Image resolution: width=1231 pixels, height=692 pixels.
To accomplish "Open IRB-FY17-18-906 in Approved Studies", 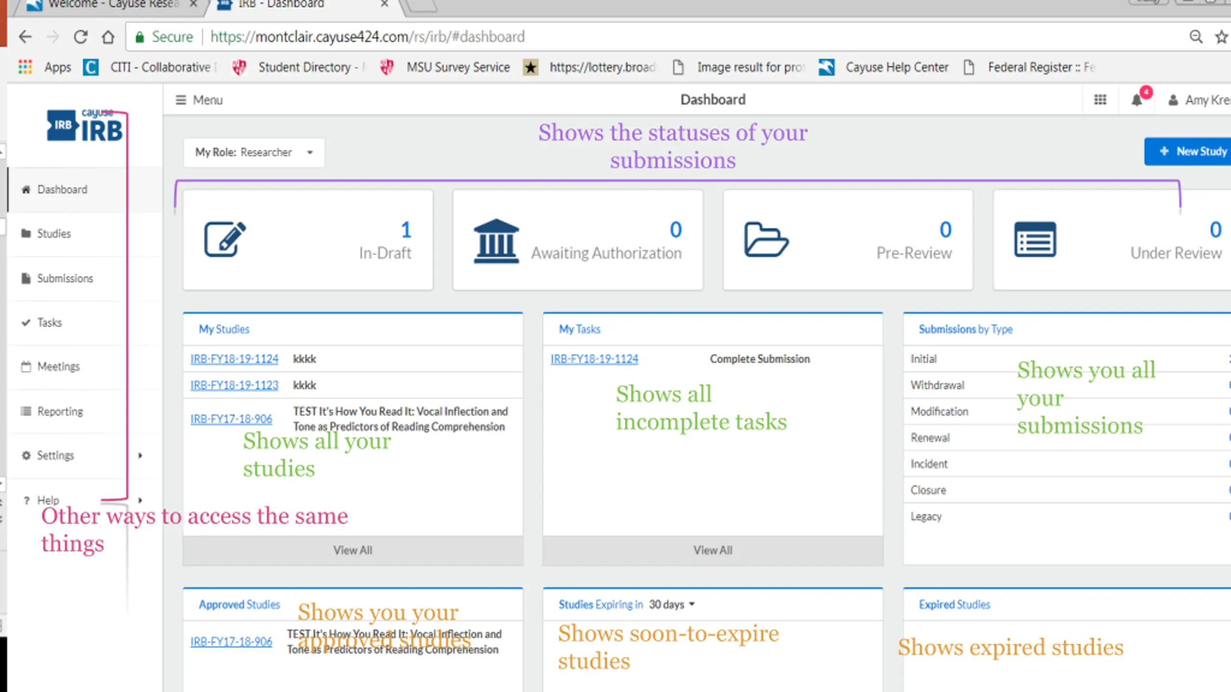I will 231,642.
